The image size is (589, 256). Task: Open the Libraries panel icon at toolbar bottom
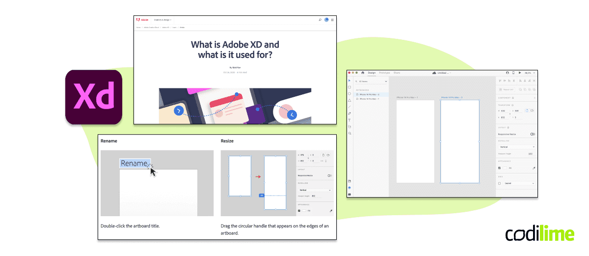click(x=349, y=181)
